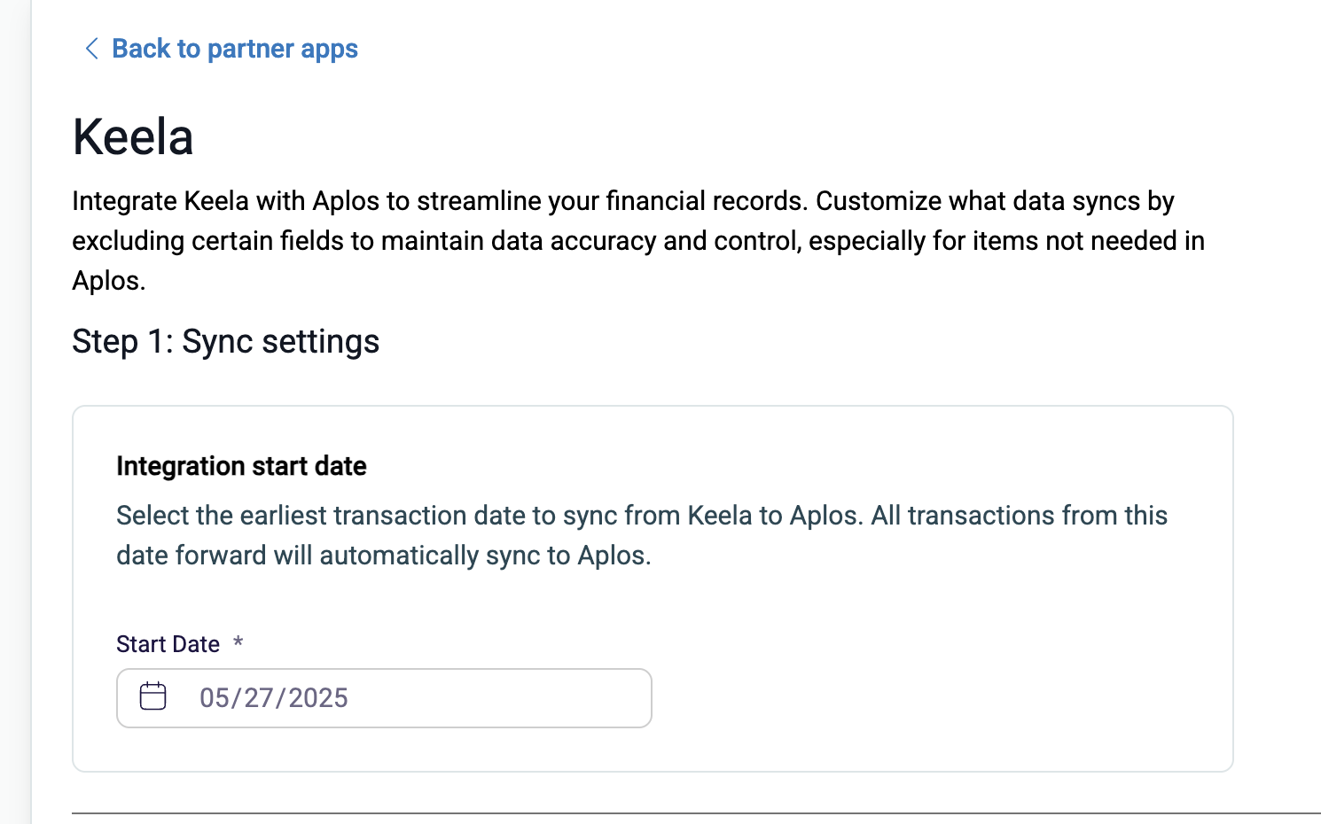Viewport: 1321px width, 824px height.
Task: Click the line beginning 'excluding certain fields'
Action: pyautogui.click(x=638, y=241)
